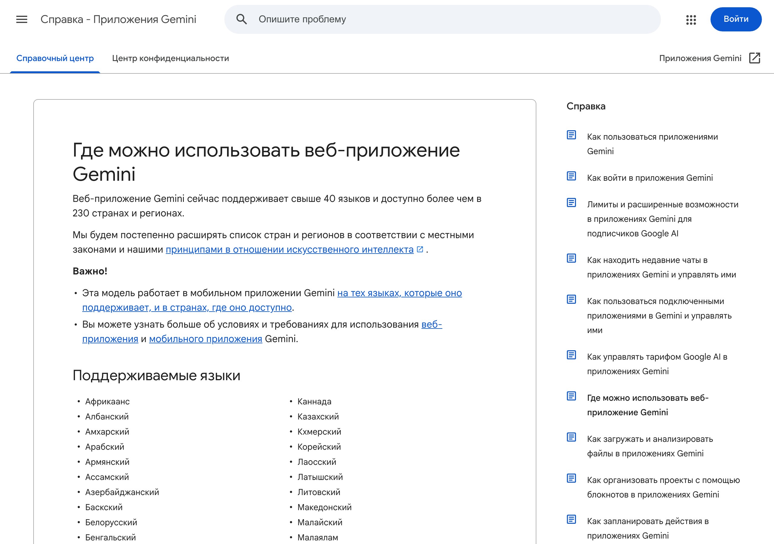Click the Важно! bold label
The image size is (774, 544).
(90, 271)
